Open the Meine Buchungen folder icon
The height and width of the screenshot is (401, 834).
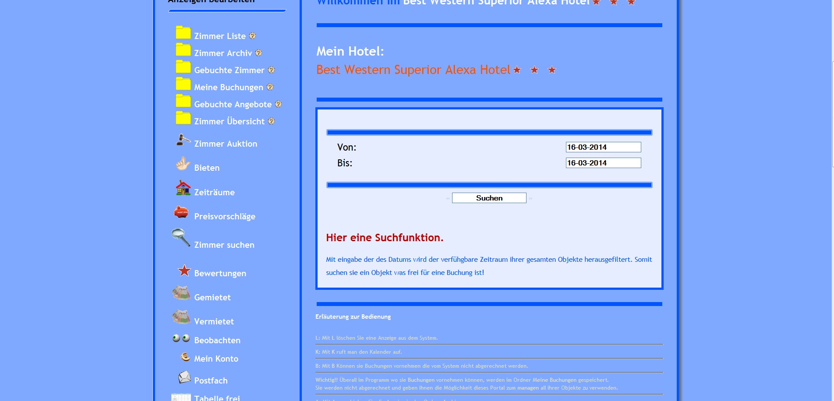tap(183, 84)
